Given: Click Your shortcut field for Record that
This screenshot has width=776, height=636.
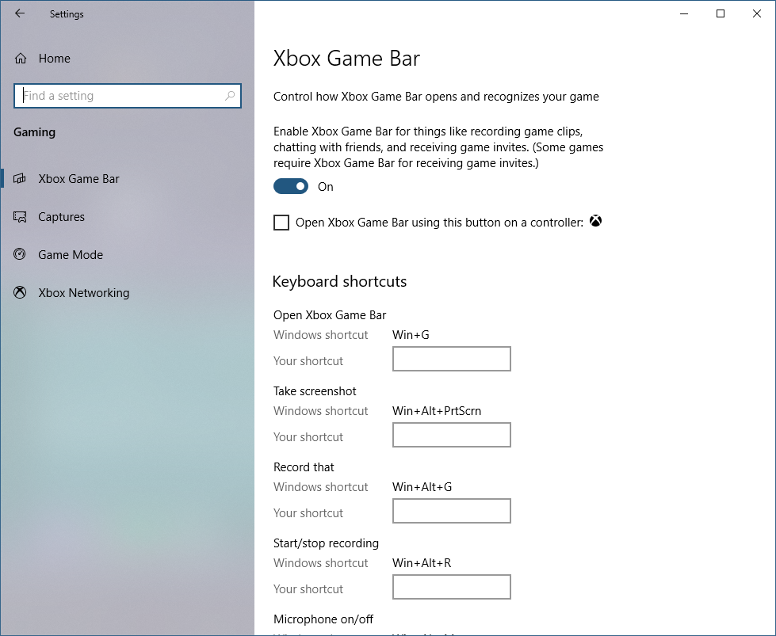Looking at the screenshot, I should tap(451, 511).
